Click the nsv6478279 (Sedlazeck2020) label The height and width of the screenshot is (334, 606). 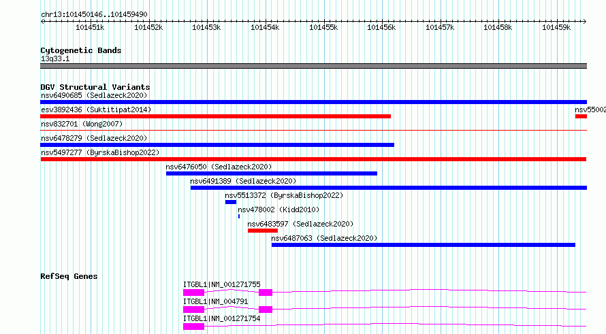[94, 138]
